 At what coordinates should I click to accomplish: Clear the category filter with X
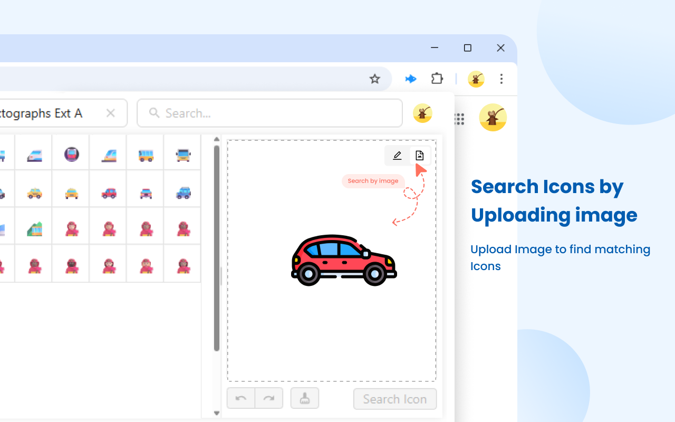[x=110, y=113]
